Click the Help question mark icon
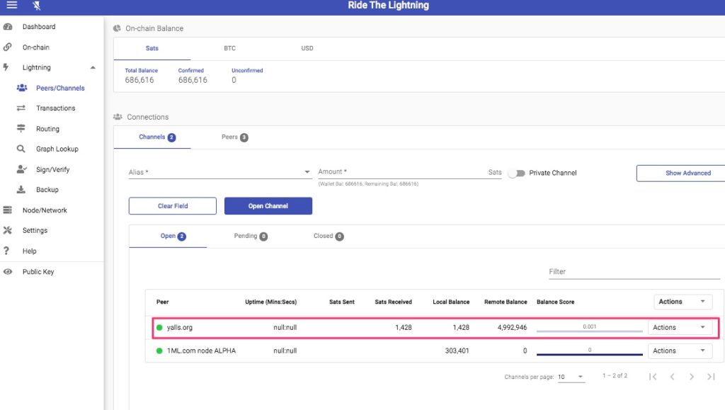The width and height of the screenshot is (725, 410). (x=6, y=251)
